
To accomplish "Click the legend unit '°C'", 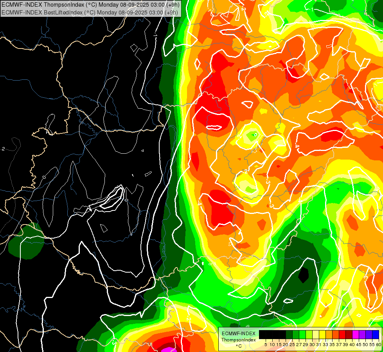I will 239,346.
